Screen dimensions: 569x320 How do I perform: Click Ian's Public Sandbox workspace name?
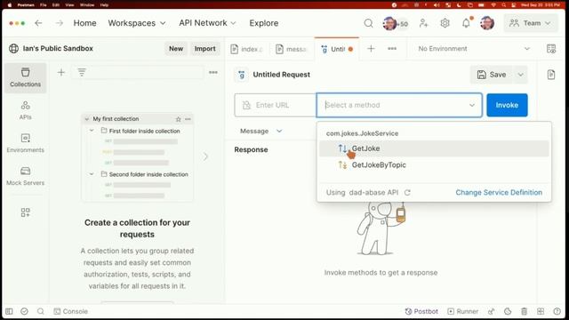(x=58, y=49)
